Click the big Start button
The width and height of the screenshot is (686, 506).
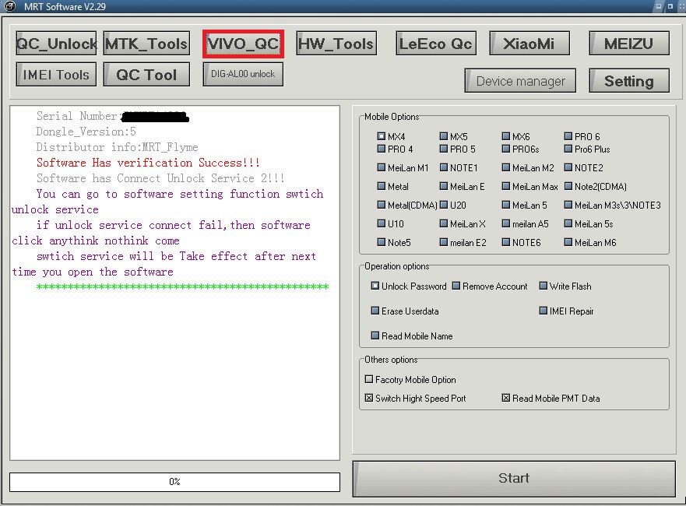[x=514, y=479]
